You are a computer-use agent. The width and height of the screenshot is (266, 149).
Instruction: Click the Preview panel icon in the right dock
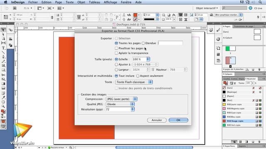[211, 30]
